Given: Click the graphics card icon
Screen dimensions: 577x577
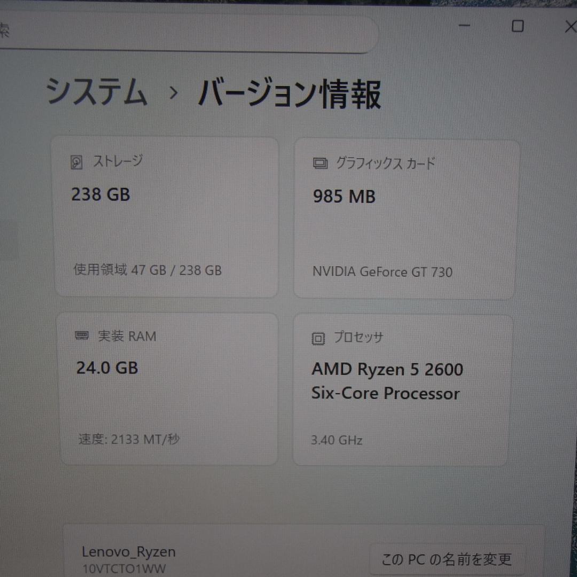Looking at the screenshot, I should point(319,163).
